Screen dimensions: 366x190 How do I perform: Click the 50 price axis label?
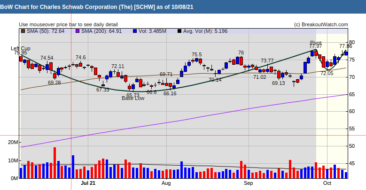[352, 146]
